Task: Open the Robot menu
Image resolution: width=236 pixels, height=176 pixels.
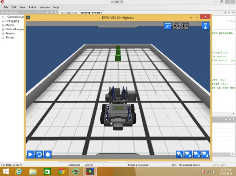Action: (32, 7)
